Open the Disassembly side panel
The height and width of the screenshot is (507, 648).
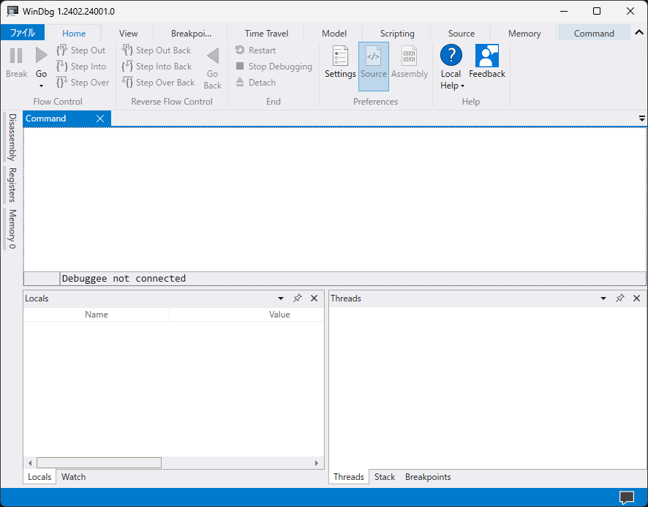click(12, 138)
